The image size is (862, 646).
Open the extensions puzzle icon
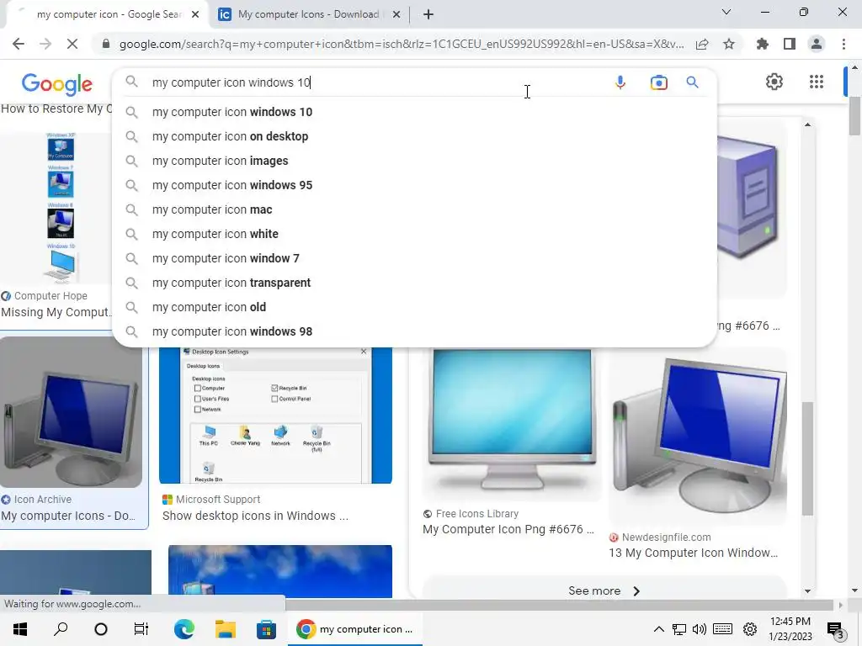tap(763, 44)
